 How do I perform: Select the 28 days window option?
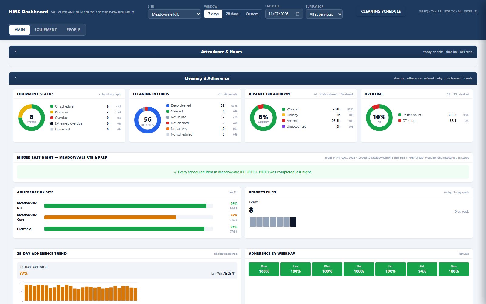[x=232, y=14]
